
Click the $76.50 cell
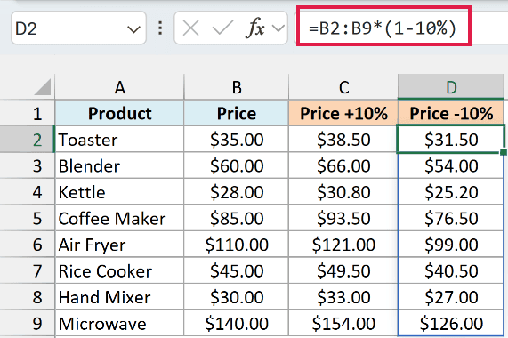click(x=451, y=218)
